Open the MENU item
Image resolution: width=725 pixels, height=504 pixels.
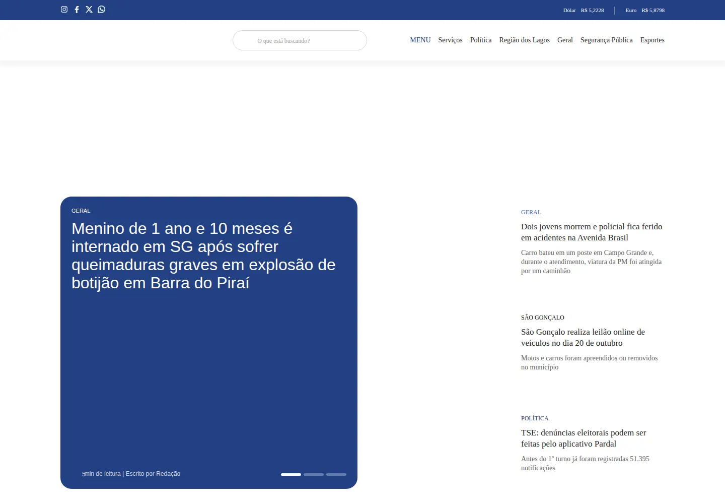coord(420,40)
